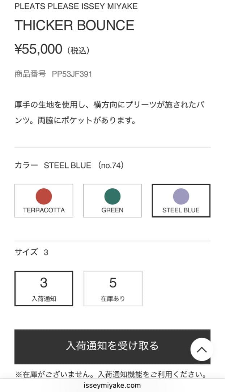Screen dimensions: 225x392
Task: Toggle the currently selected STEEL BLUE swatch
Action: [x=181, y=201]
